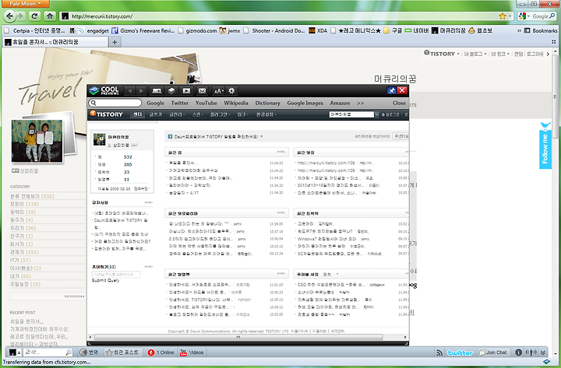Click the CoolPreviews search field
This screenshot has width=561, height=368.
[115, 103]
